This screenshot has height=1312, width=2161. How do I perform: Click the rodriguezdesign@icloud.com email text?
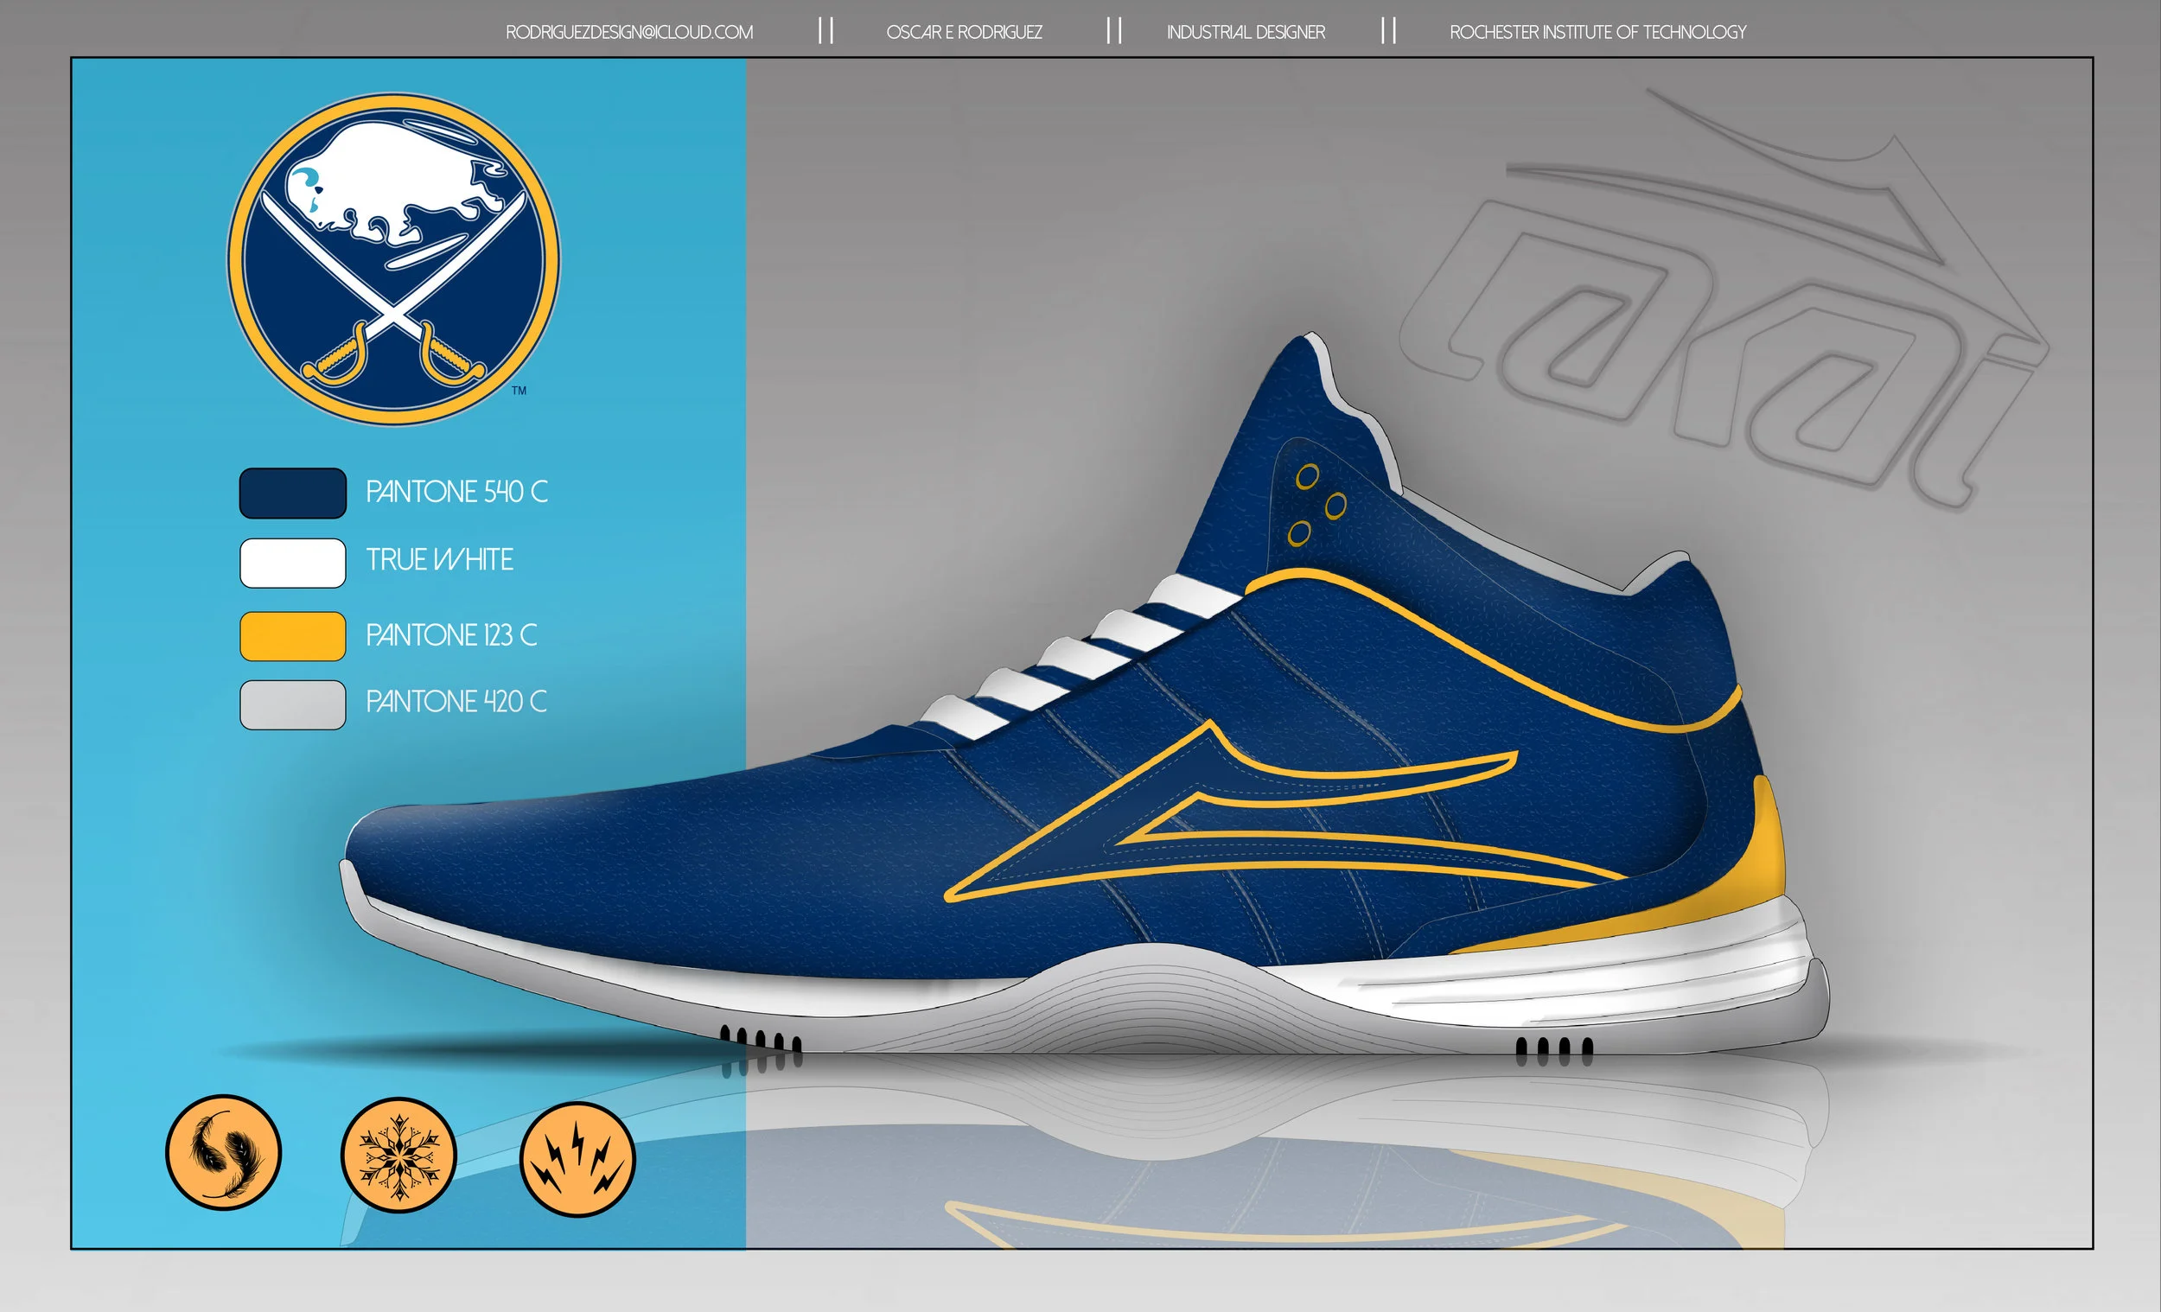(x=628, y=33)
